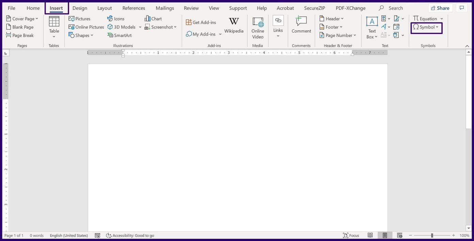Insert a SmartArt graphic
This screenshot has height=241, width=474.
[120, 35]
